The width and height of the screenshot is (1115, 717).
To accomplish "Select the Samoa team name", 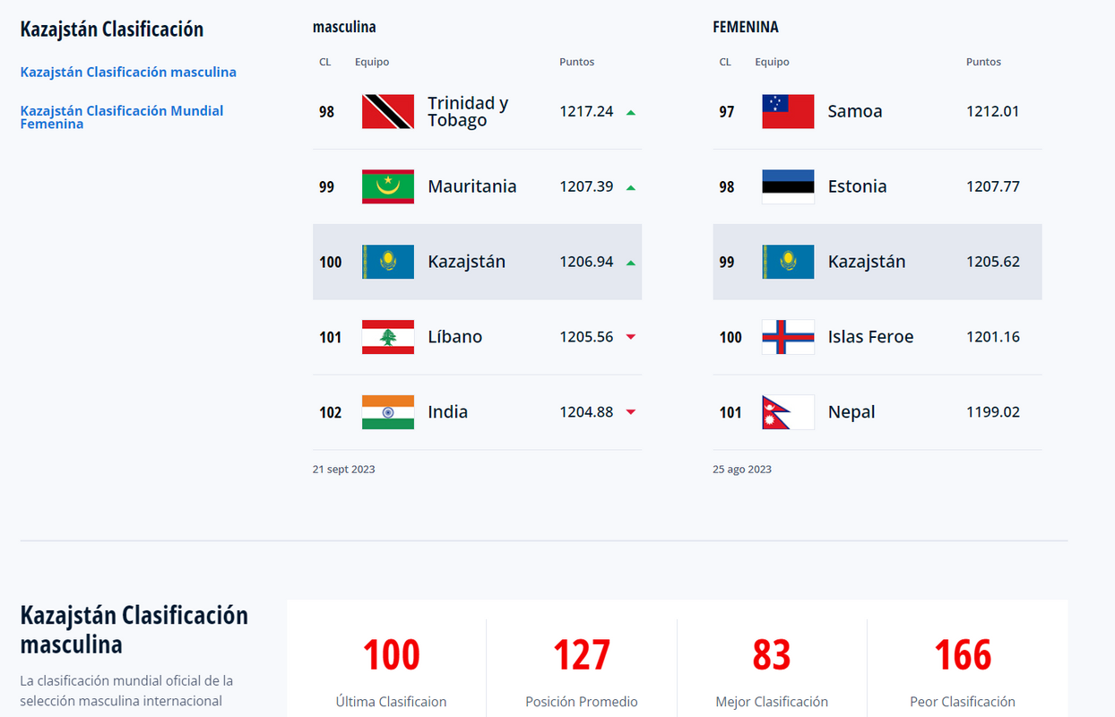I will point(855,111).
